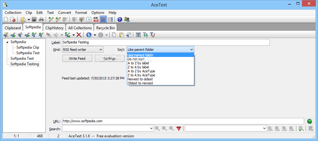Click the Settings button

click(x=110, y=58)
